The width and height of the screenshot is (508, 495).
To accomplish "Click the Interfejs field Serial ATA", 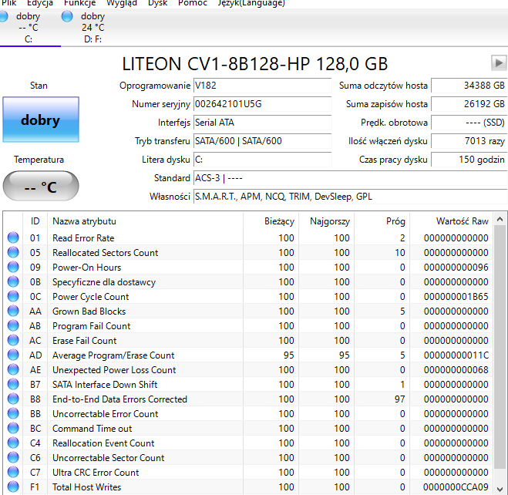I will coord(262,123).
